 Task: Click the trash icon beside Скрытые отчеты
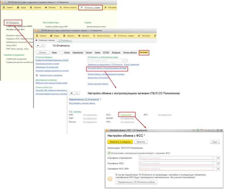37,75
